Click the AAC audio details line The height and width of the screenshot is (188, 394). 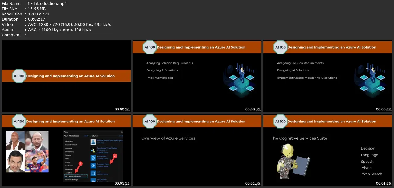pyautogui.click(x=59, y=30)
